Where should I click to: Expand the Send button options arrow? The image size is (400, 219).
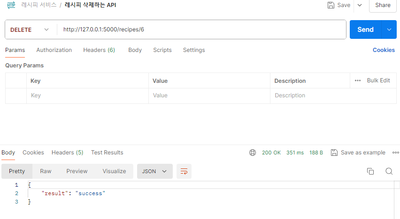point(389,29)
